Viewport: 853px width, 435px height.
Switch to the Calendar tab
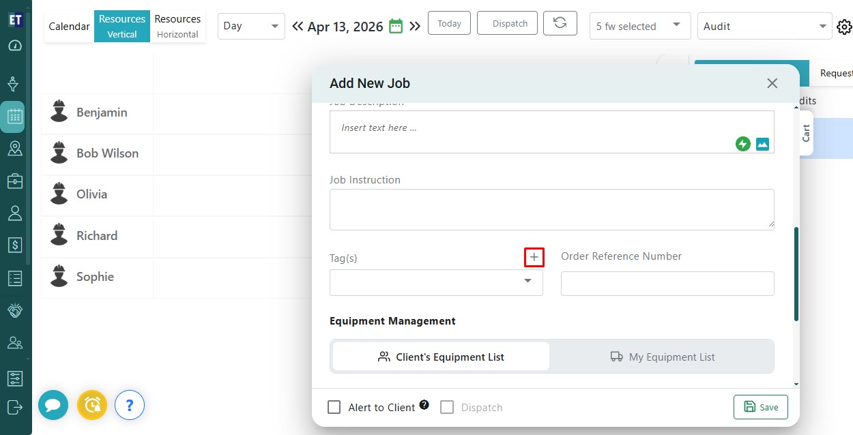[69, 27]
